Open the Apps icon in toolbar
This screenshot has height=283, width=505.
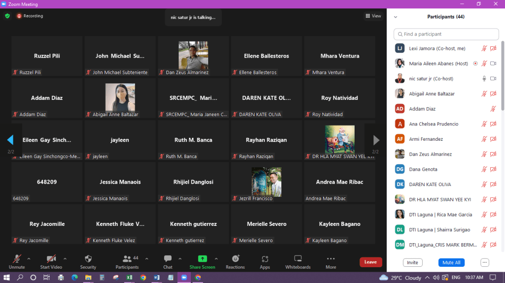(265, 259)
